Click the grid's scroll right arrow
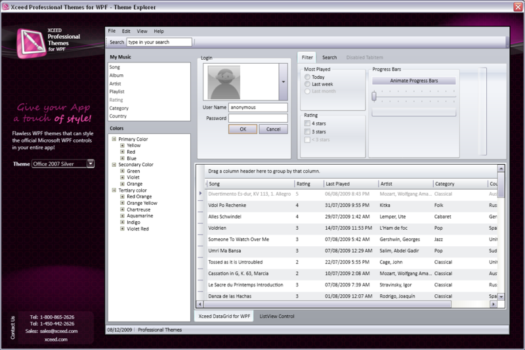 [x=493, y=304]
